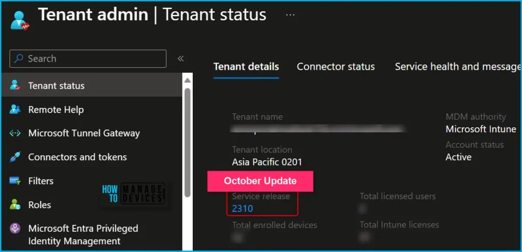Image resolution: width=522 pixels, height=252 pixels.
Task: Click the Total Intune licenses label
Action: click(x=400, y=225)
